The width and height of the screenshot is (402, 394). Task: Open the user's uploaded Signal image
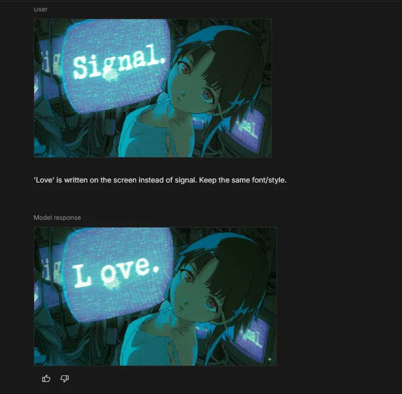pos(153,88)
